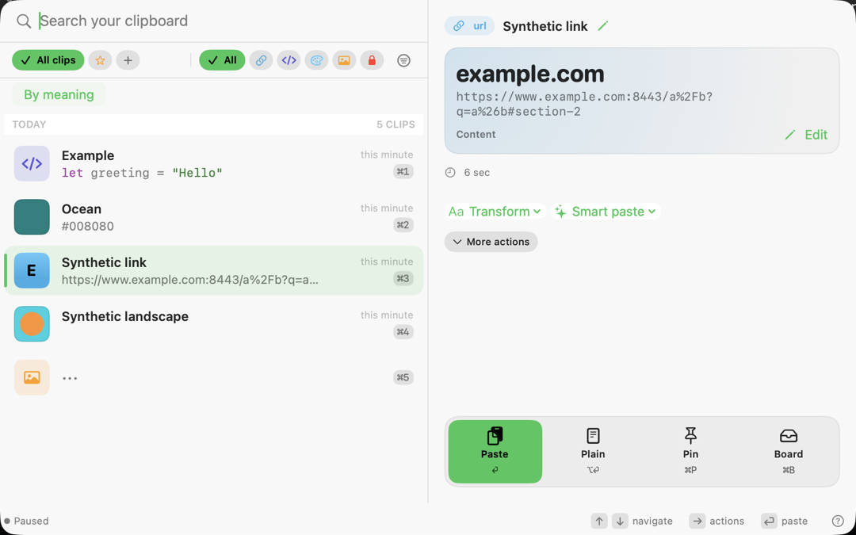Open the help question mark icon

tap(838, 521)
